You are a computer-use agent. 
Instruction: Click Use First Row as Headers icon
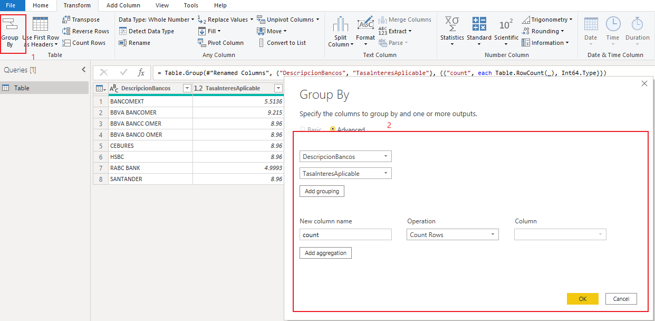(41, 32)
